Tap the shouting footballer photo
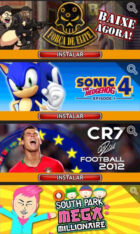Viewport: 140px width, 234px height. coord(35,149)
